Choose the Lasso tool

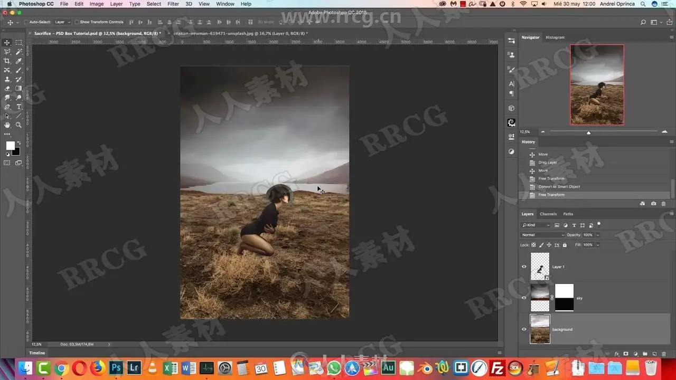7,52
